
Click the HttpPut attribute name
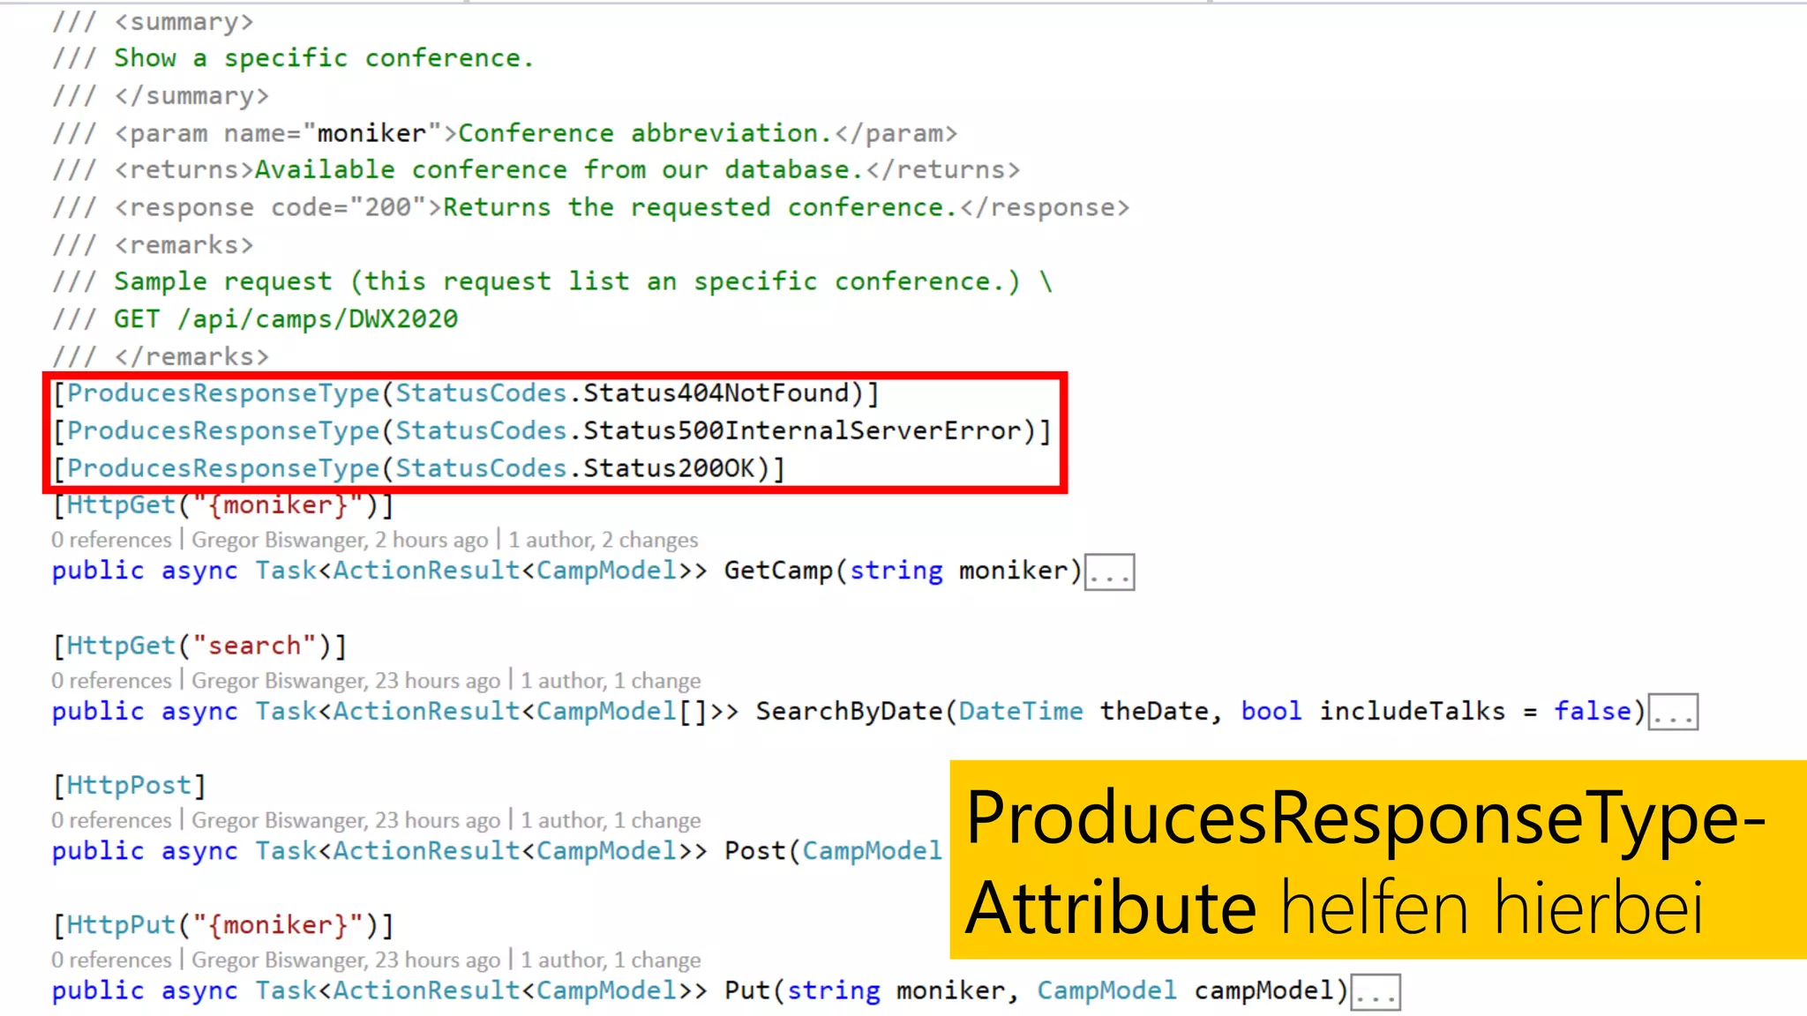[121, 924]
